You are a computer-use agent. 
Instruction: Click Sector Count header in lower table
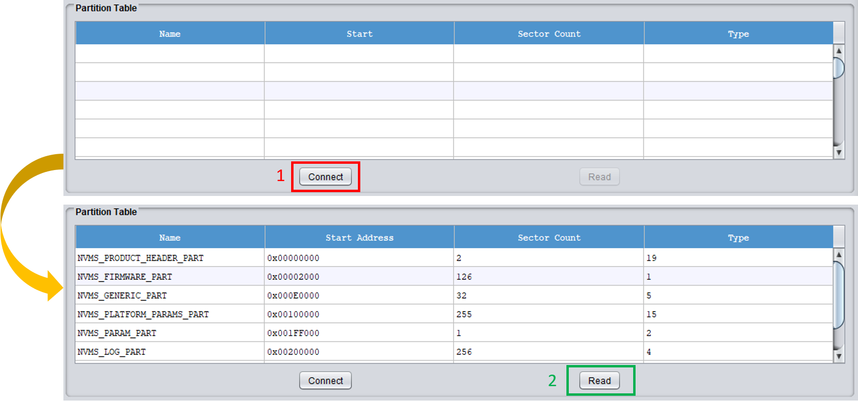pos(549,237)
